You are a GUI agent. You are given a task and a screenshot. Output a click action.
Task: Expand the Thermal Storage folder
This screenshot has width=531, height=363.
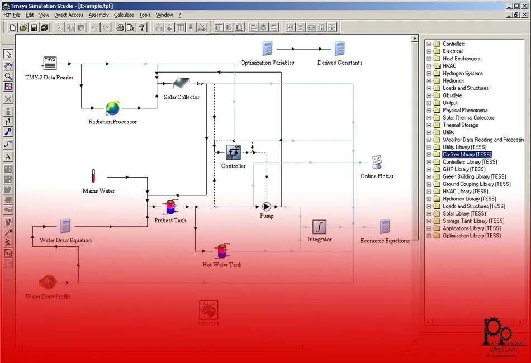point(429,125)
